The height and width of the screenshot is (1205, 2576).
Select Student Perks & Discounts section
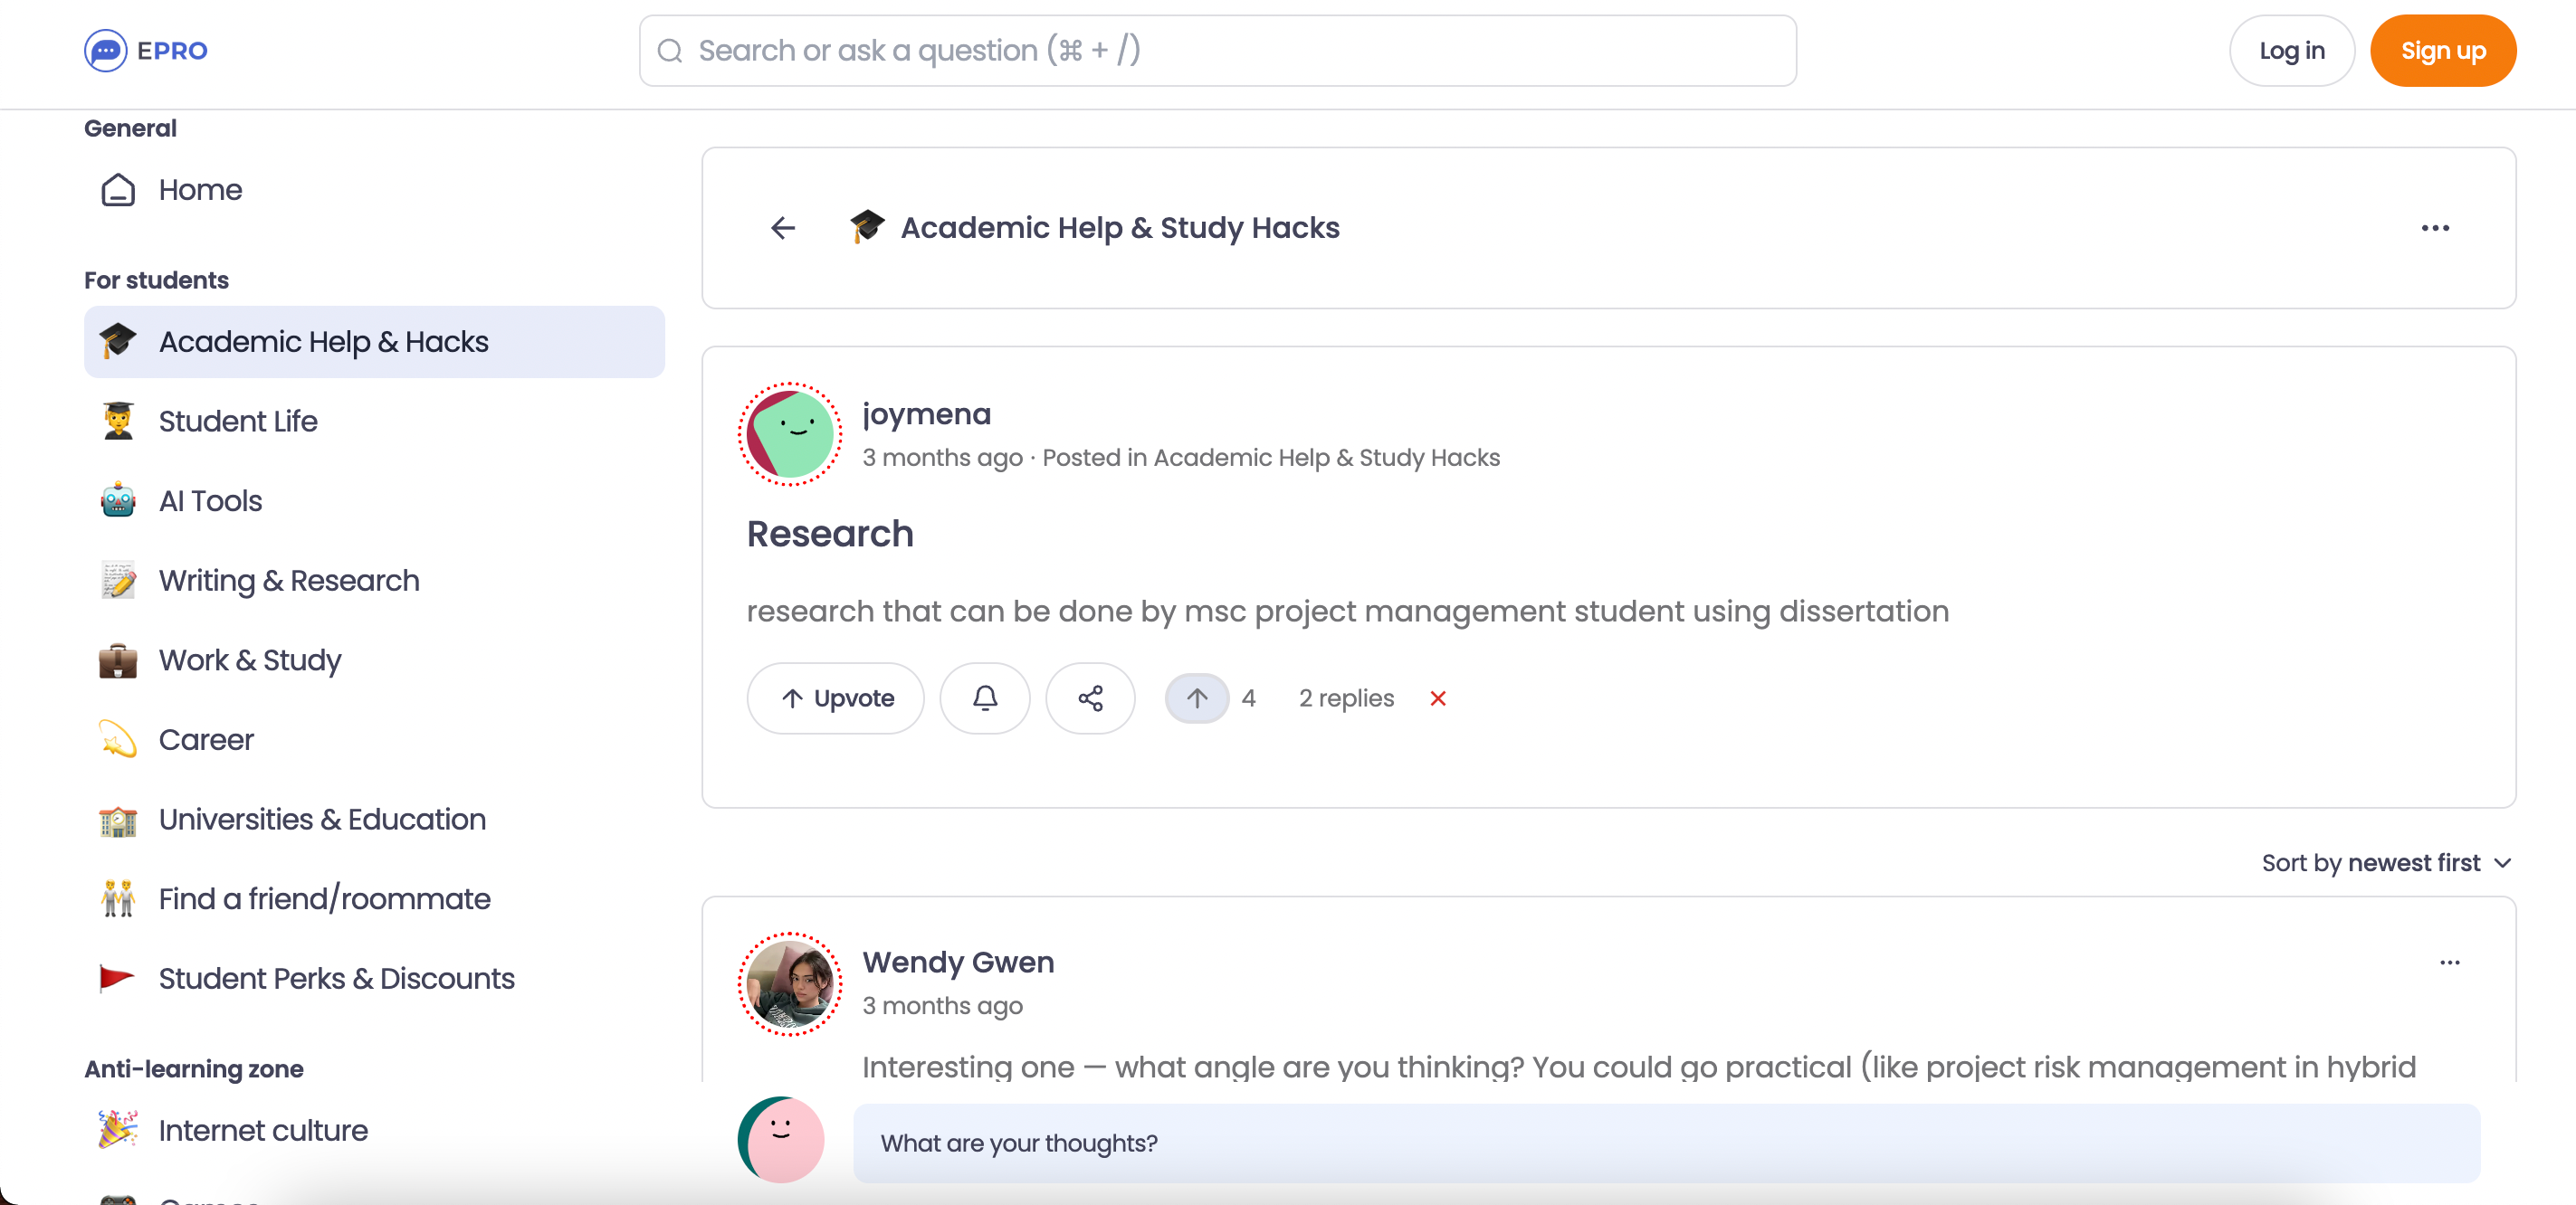pos(335,979)
